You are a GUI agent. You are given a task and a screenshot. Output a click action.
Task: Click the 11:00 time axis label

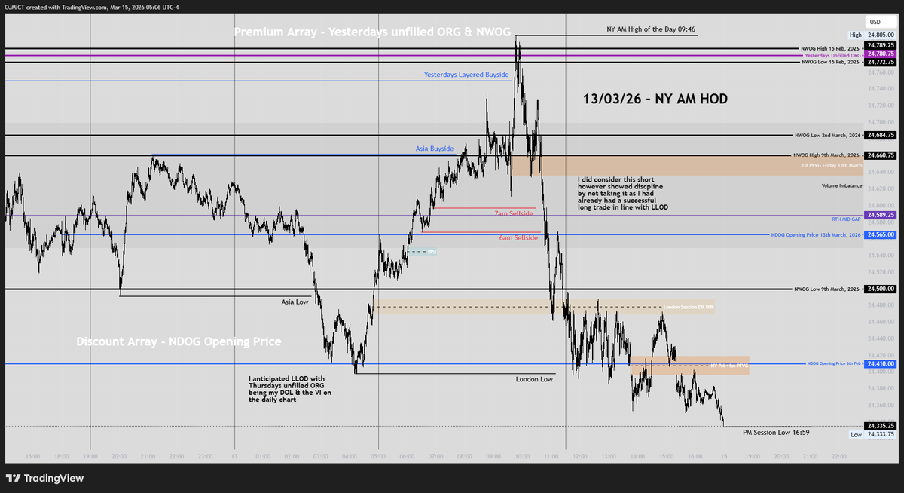pos(551,457)
